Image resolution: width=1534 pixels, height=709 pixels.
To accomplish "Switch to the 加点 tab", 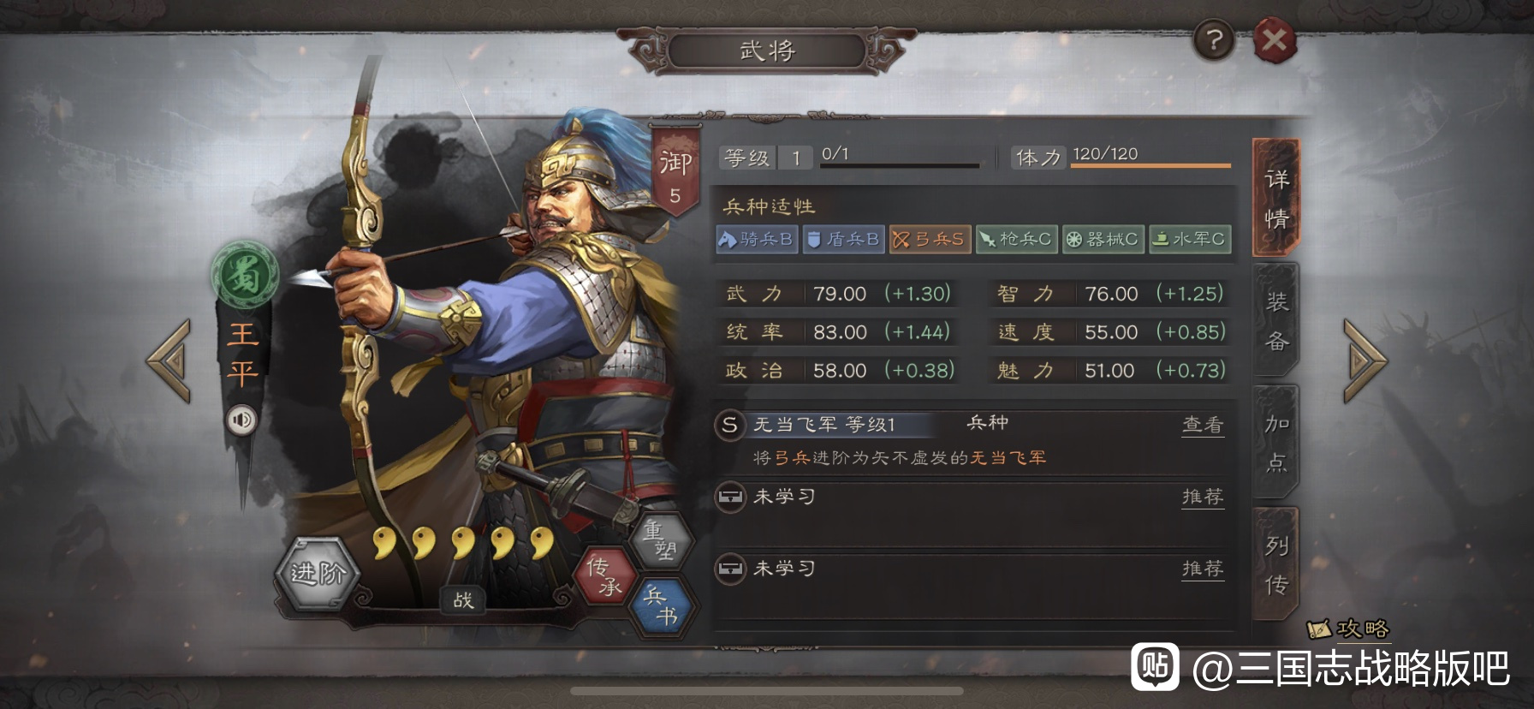I will tap(1276, 443).
